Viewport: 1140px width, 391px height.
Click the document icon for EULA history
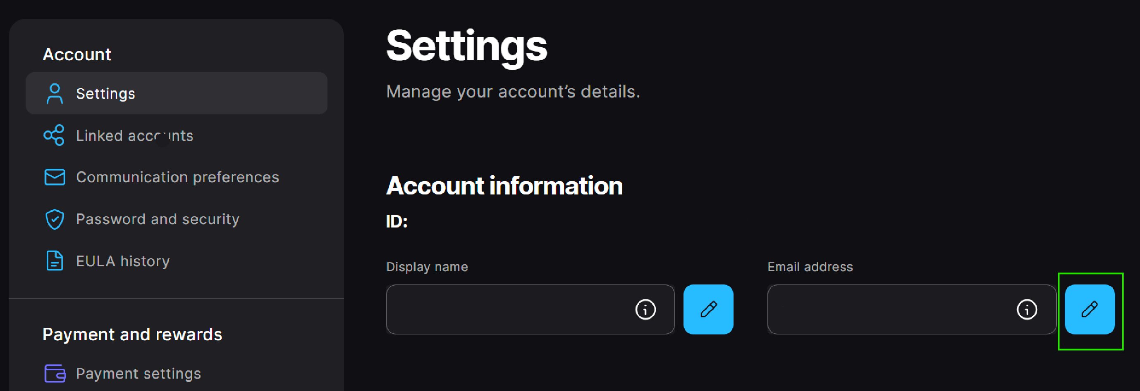(x=55, y=261)
